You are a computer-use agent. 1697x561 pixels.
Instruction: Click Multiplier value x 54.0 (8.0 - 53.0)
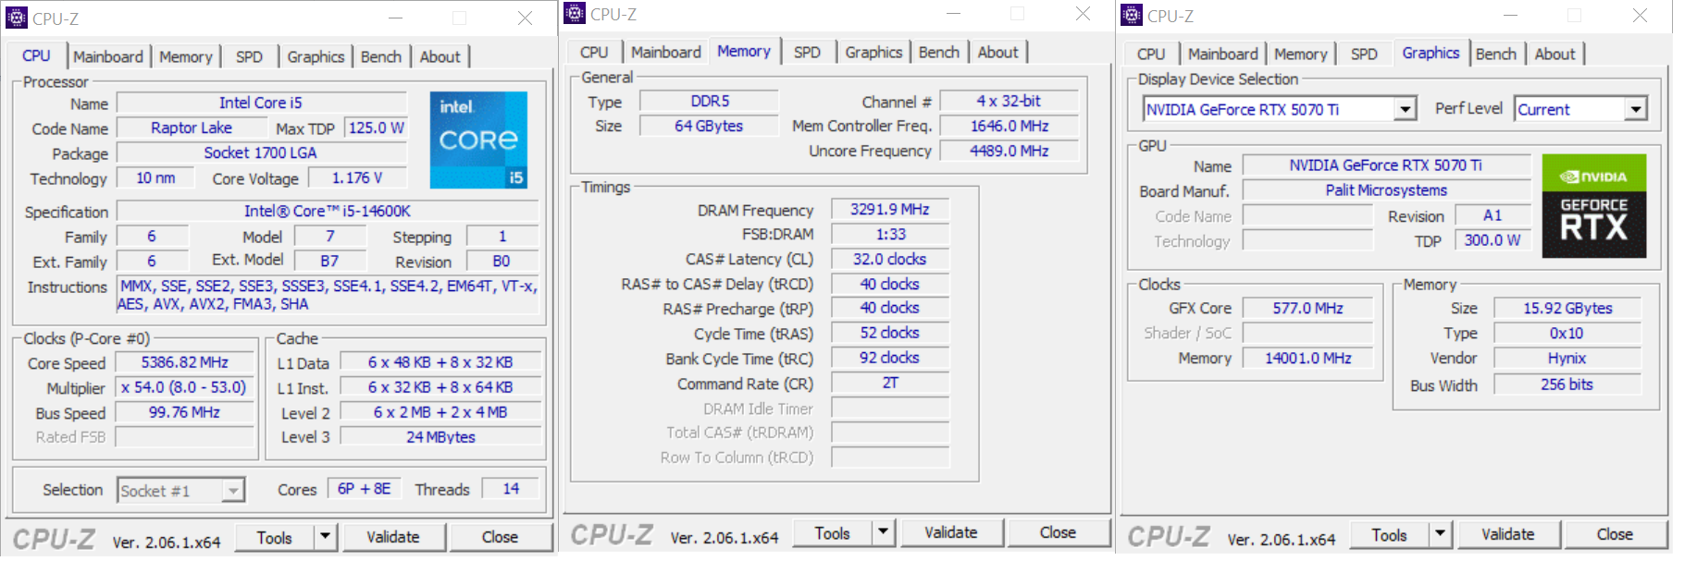pyautogui.click(x=185, y=387)
